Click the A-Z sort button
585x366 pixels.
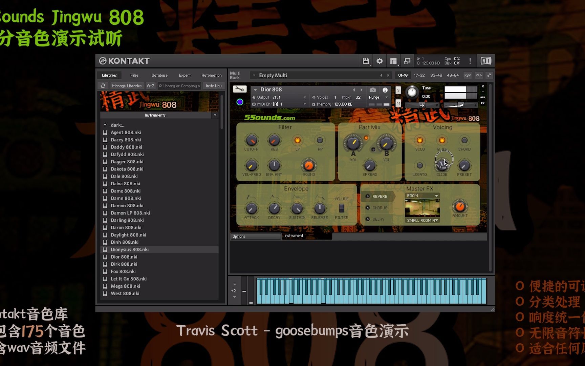[151, 86]
